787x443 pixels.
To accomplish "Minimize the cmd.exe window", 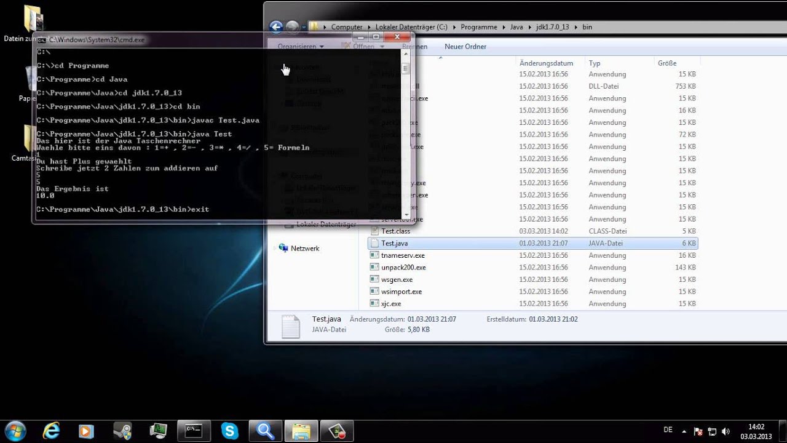I will [x=360, y=38].
